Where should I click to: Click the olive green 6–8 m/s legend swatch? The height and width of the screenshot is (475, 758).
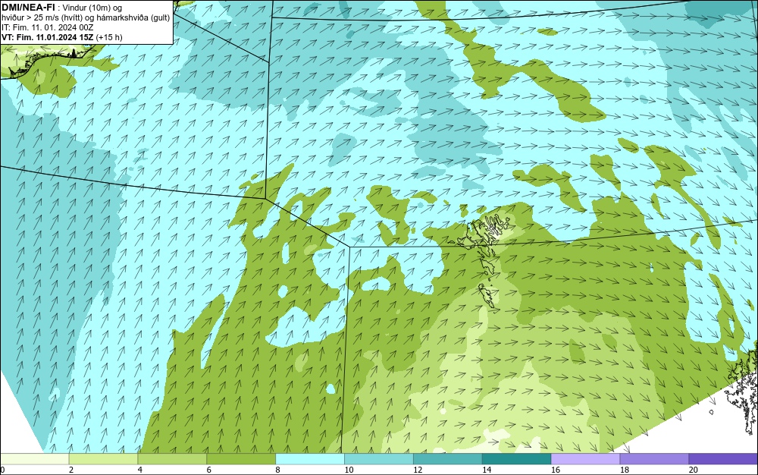tap(241, 459)
